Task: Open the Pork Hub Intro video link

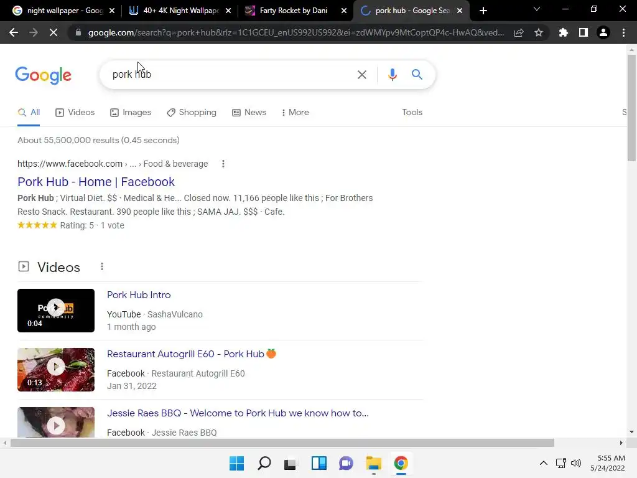Action: 139,295
